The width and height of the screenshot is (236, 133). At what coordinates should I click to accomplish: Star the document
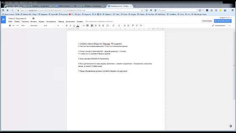30,18
